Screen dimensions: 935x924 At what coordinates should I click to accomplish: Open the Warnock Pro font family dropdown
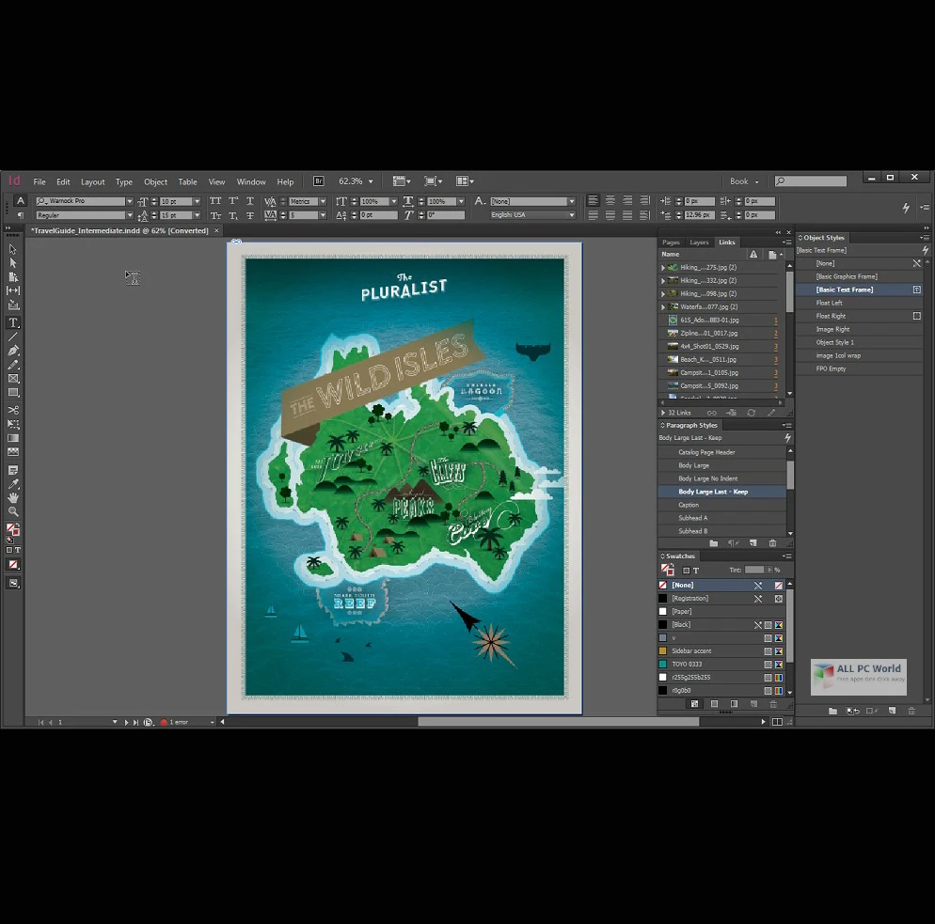pyautogui.click(x=130, y=201)
